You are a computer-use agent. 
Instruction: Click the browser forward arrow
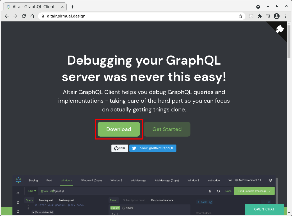point(15,16)
